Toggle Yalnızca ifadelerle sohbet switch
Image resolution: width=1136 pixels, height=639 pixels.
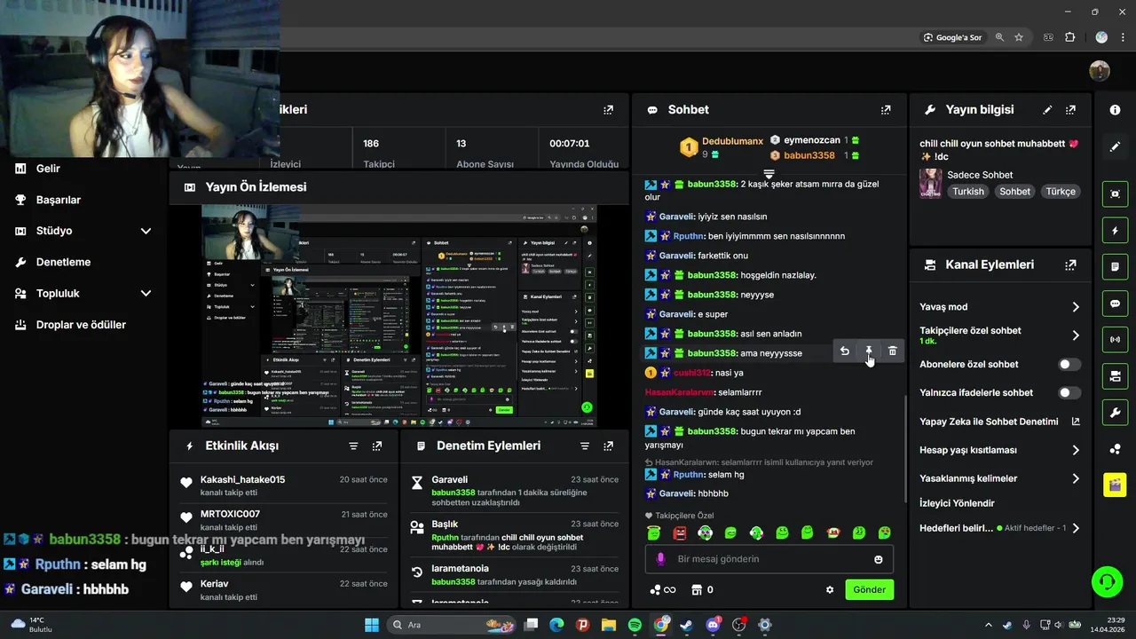coord(1069,393)
